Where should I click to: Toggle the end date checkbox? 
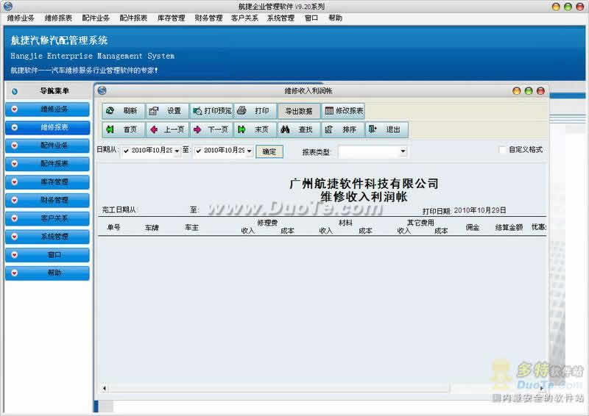199,151
